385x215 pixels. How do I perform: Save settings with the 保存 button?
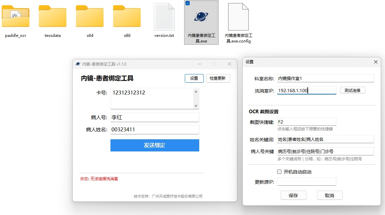(x=293, y=195)
